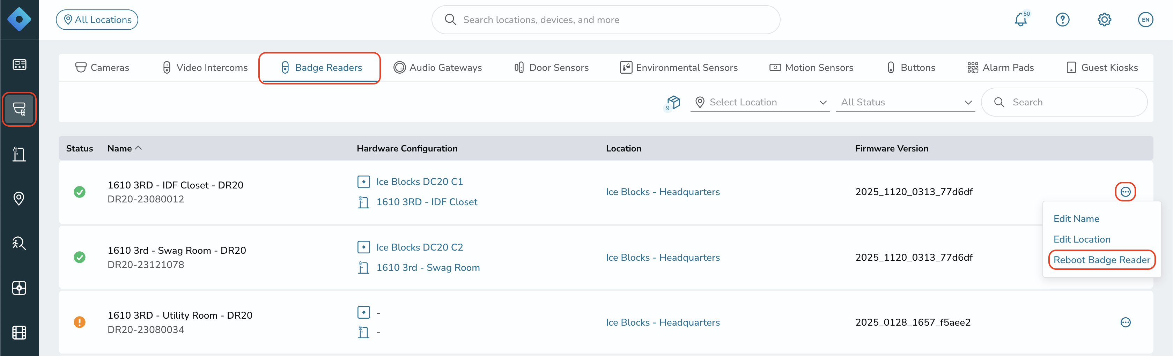Click firmware 2025_0128_1657_f5aee2
1173x356 pixels.
coord(913,323)
